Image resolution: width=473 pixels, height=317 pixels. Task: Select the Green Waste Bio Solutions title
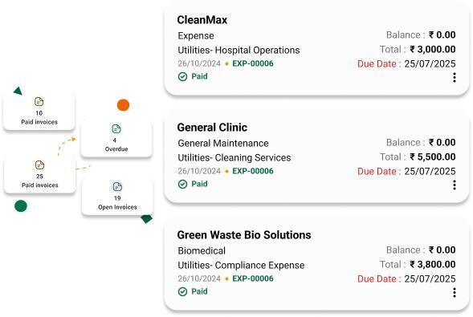click(x=244, y=235)
